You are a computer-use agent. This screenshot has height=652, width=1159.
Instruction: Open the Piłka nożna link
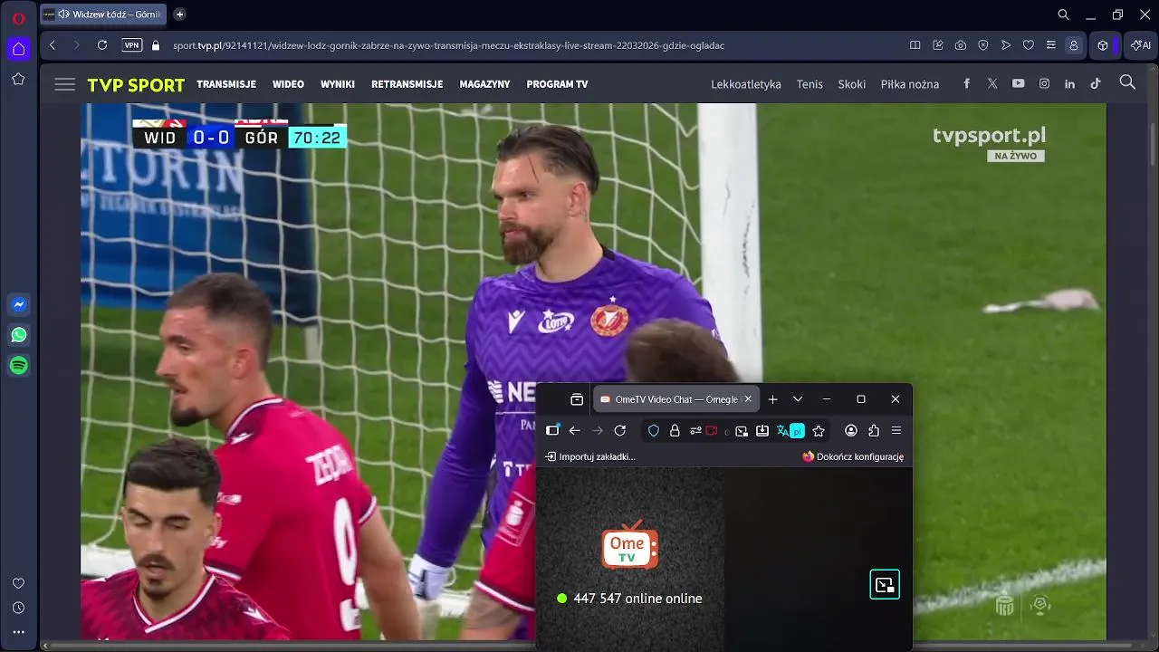click(x=910, y=84)
